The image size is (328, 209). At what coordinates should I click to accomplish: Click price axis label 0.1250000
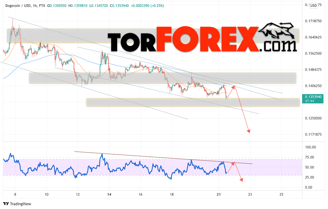pyautogui.click(x=313, y=118)
